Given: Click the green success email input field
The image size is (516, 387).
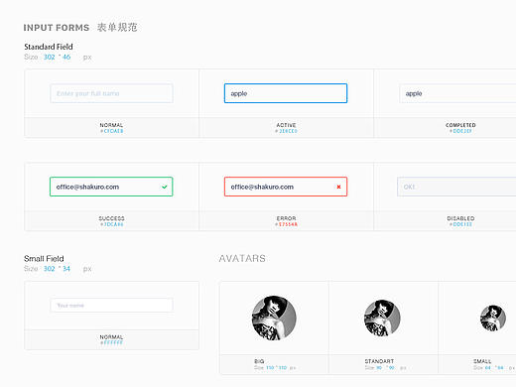Looking at the screenshot, I should click(111, 187).
